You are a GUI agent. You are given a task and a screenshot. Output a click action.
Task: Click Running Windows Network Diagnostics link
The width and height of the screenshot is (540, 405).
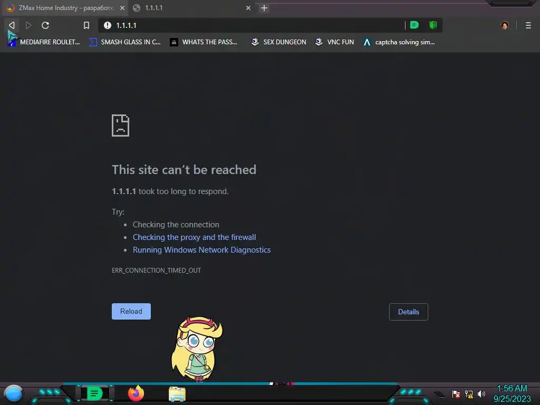tap(201, 249)
